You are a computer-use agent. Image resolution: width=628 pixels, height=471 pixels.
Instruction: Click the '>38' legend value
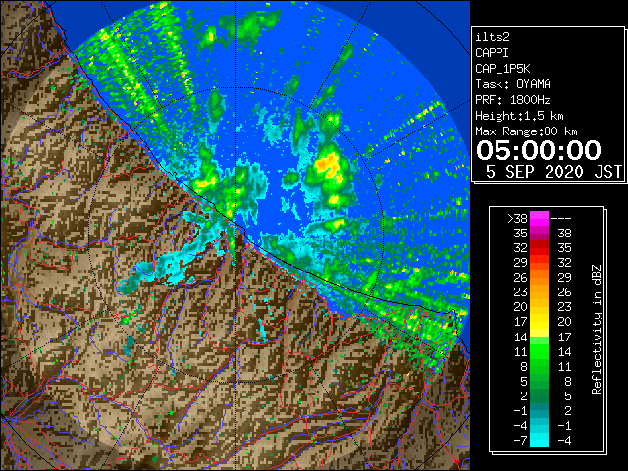[x=517, y=219]
